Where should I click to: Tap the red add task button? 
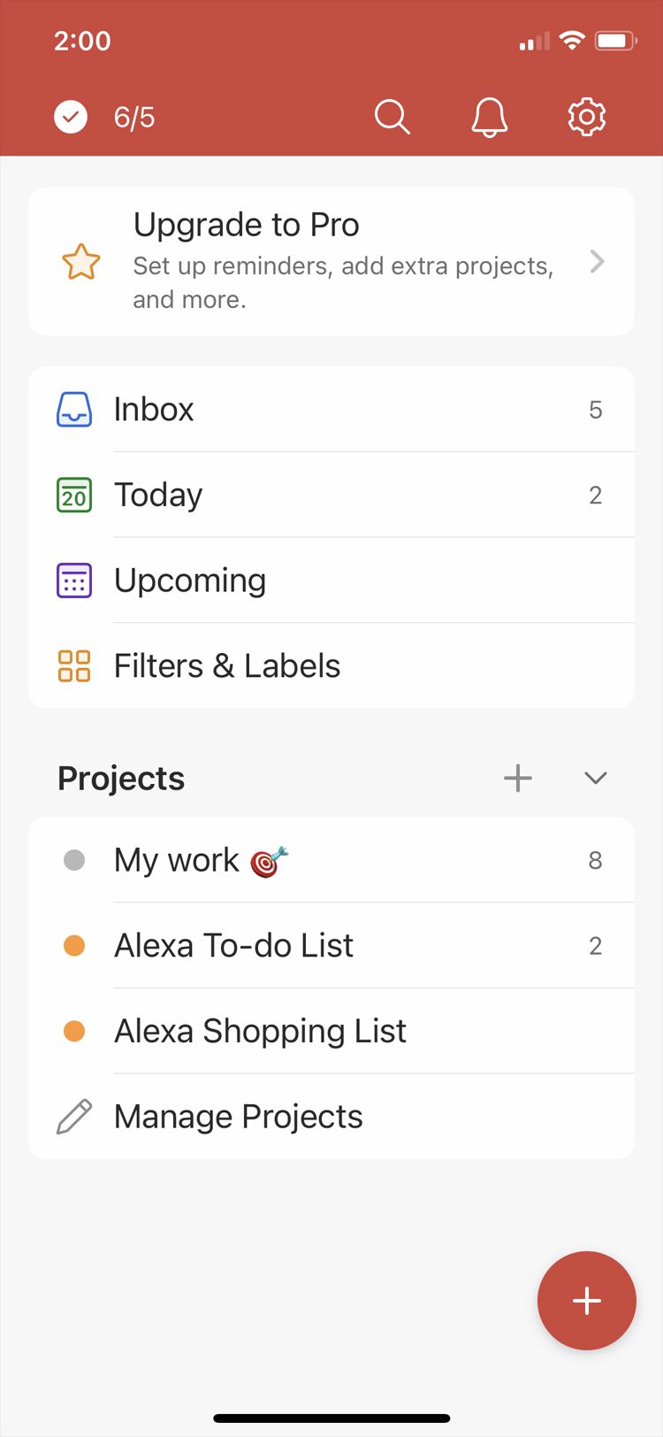pyautogui.click(x=586, y=1301)
